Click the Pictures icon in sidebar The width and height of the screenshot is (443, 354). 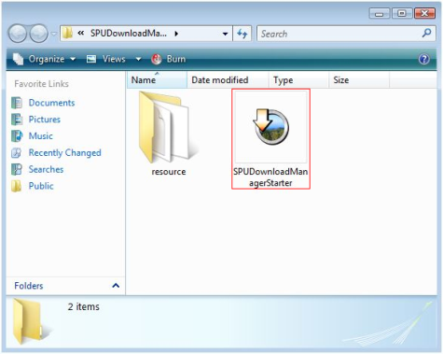(17, 120)
